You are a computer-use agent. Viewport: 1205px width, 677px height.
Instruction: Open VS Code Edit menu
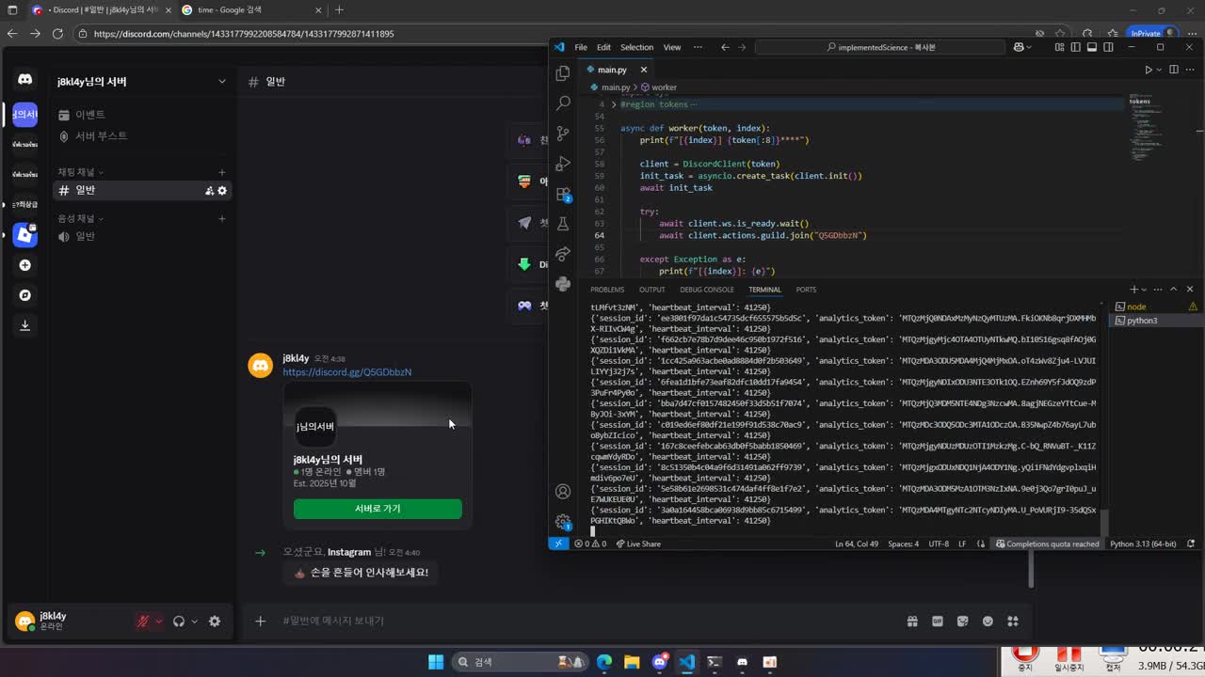click(603, 47)
